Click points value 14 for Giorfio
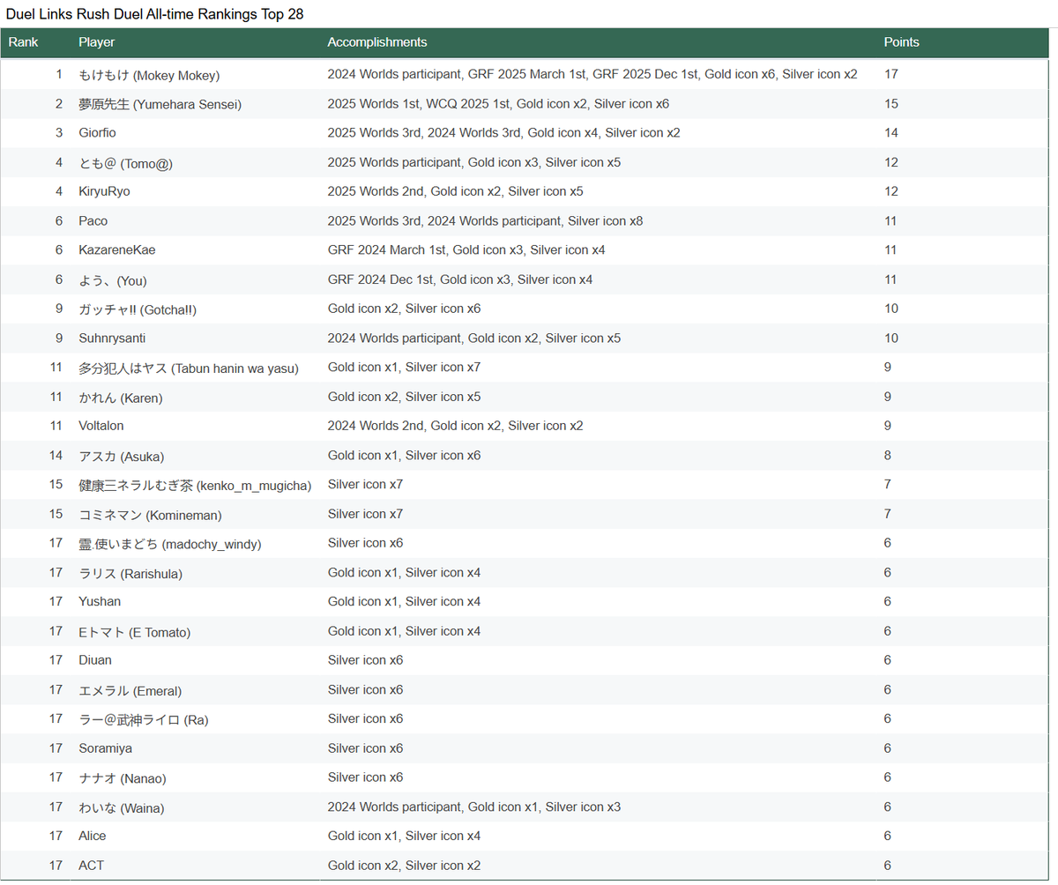This screenshot has height=885, width=1058. (891, 133)
